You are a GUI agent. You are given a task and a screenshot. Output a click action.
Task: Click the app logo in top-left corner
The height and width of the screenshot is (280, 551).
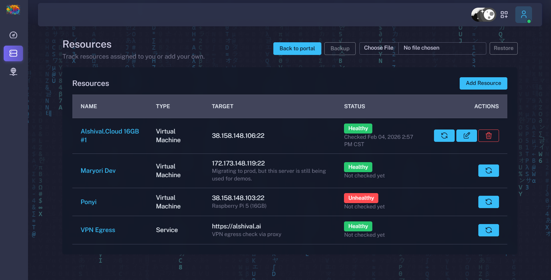13,10
